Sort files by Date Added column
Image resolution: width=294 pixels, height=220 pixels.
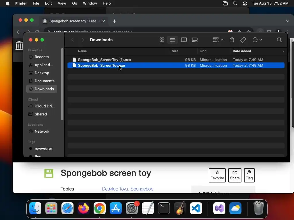click(x=242, y=51)
